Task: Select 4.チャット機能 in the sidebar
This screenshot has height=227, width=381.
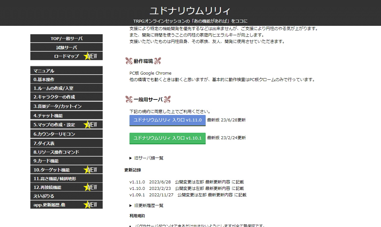Action: coord(66,115)
